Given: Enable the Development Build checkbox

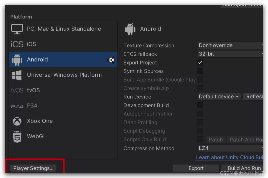Looking at the screenshot, I should point(200,105).
